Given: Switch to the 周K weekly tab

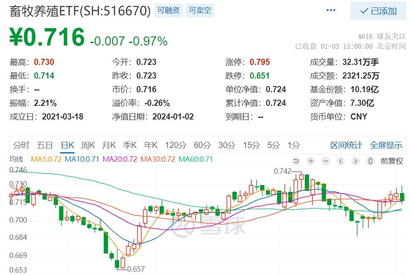Looking at the screenshot, I should [x=88, y=145].
